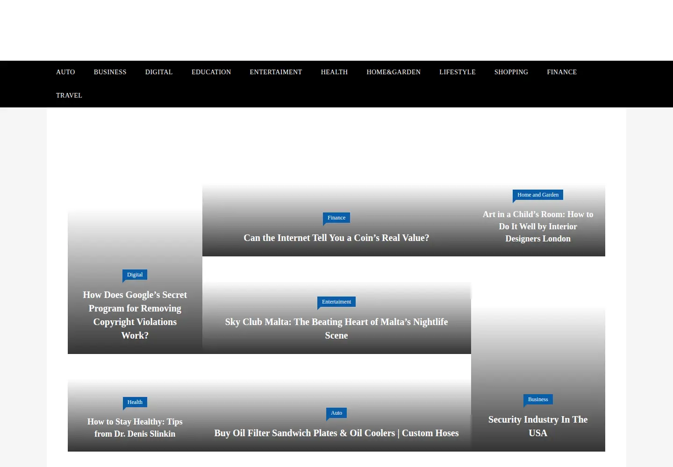This screenshot has width=673, height=467.
Task: Go to the BUSINESS section
Action: click(110, 72)
